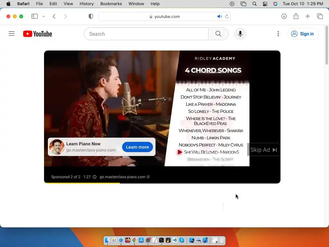Viewport: 329px width, 247px height.
Task: Open App Store from the Dock
Action: point(141,240)
